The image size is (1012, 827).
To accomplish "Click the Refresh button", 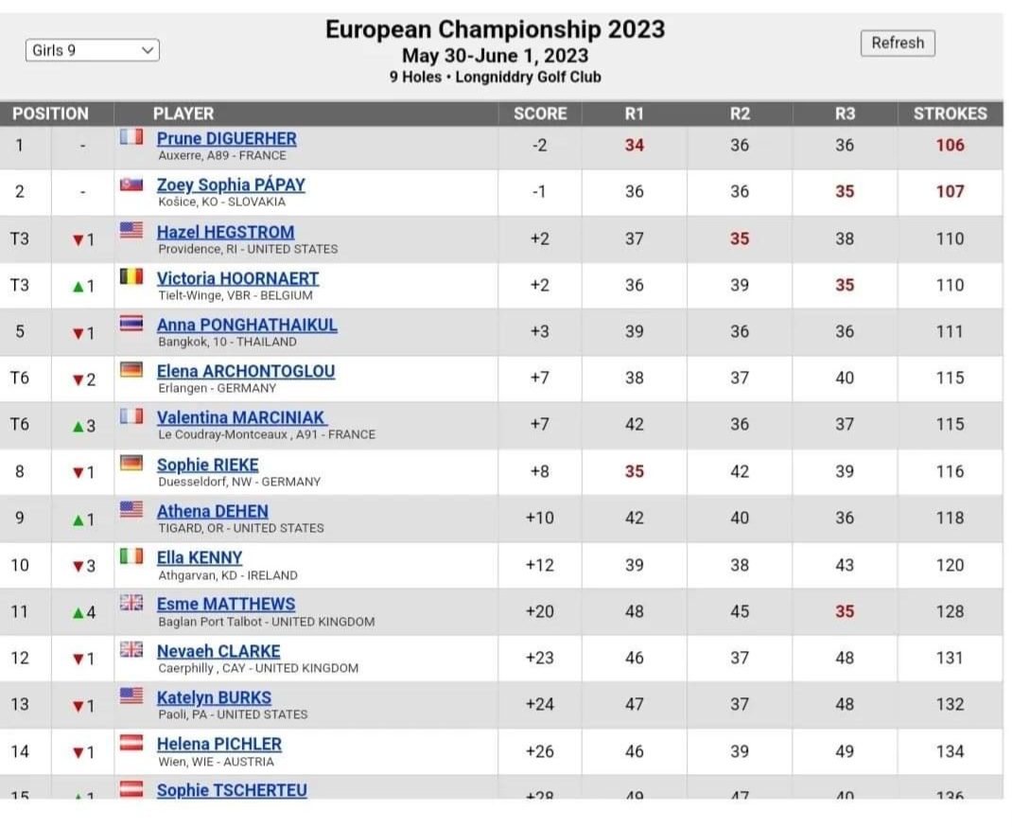I will coord(898,44).
